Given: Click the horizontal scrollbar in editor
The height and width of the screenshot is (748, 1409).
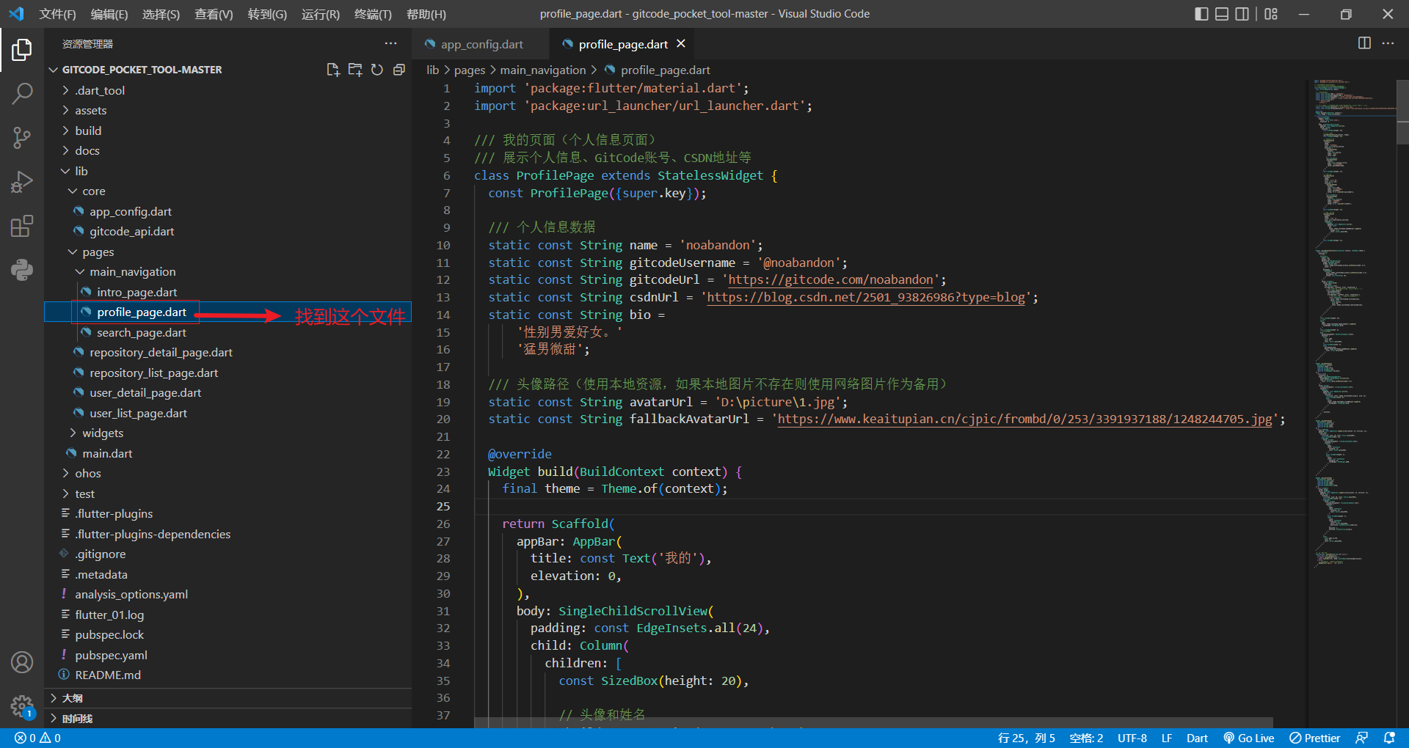Looking at the screenshot, I should 873,722.
